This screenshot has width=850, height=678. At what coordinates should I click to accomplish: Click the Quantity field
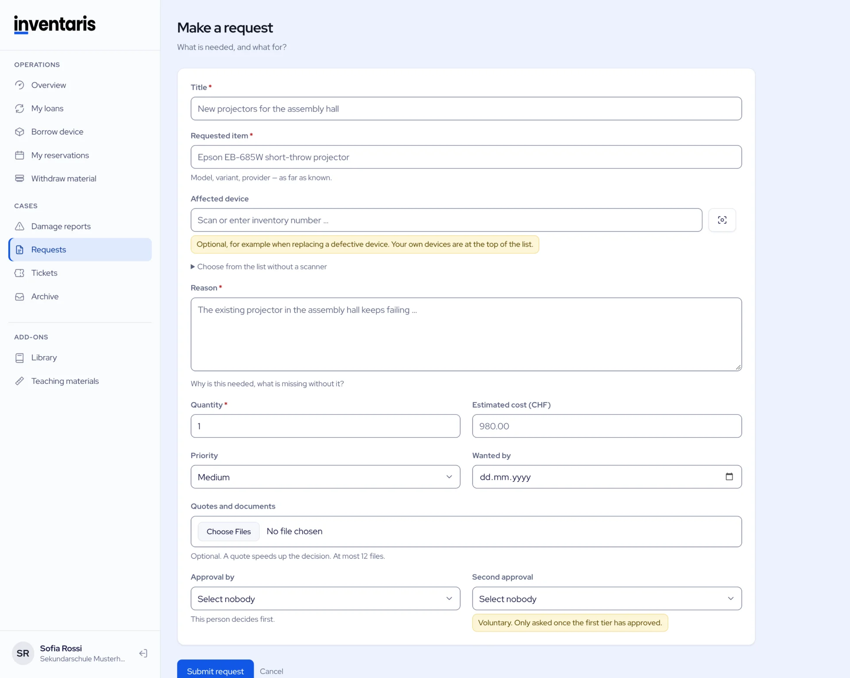(325, 426)
